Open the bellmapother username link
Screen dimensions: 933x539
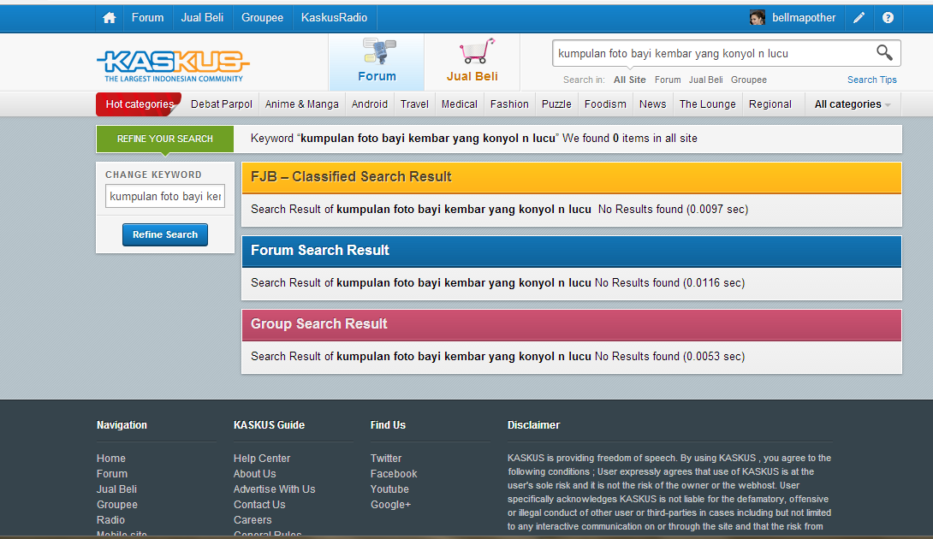click(804, 18)
